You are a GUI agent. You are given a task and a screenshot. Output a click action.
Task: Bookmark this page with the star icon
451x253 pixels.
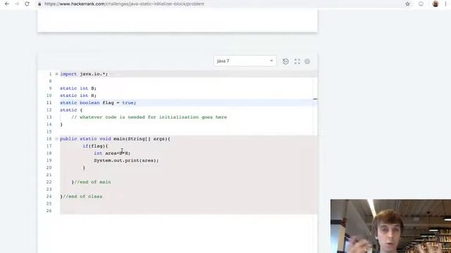click(407, 4)
